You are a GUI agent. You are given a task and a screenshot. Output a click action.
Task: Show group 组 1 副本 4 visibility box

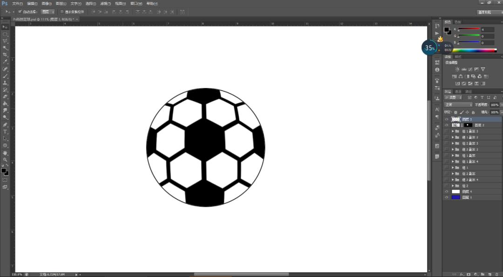[446, 162]
